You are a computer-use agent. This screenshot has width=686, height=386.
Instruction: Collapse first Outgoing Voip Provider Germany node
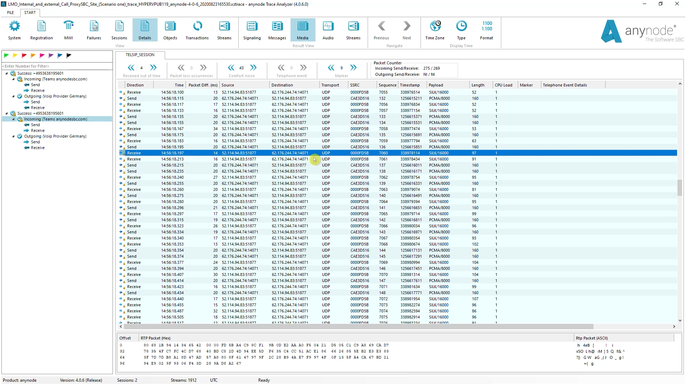coord(14,96)
